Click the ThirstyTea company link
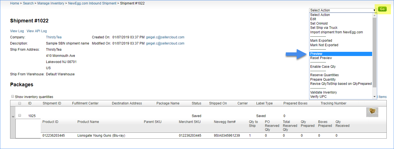 [x=54, y=37]
